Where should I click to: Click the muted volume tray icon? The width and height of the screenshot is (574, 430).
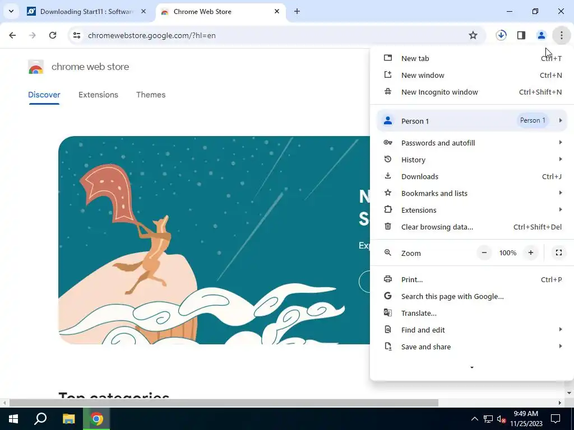click(502, 419)
